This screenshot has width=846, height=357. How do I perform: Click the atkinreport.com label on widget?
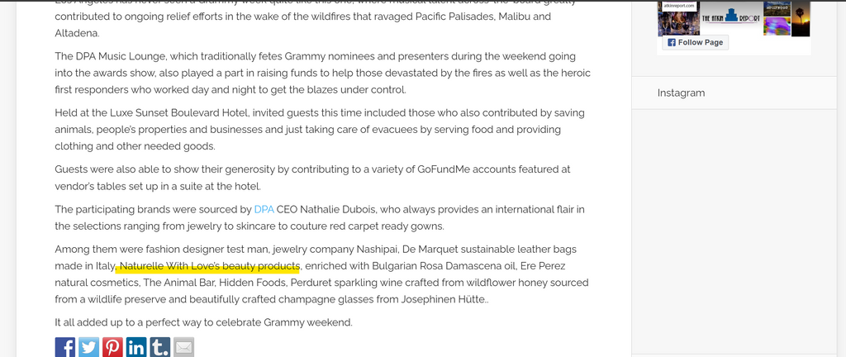(678, 7)
